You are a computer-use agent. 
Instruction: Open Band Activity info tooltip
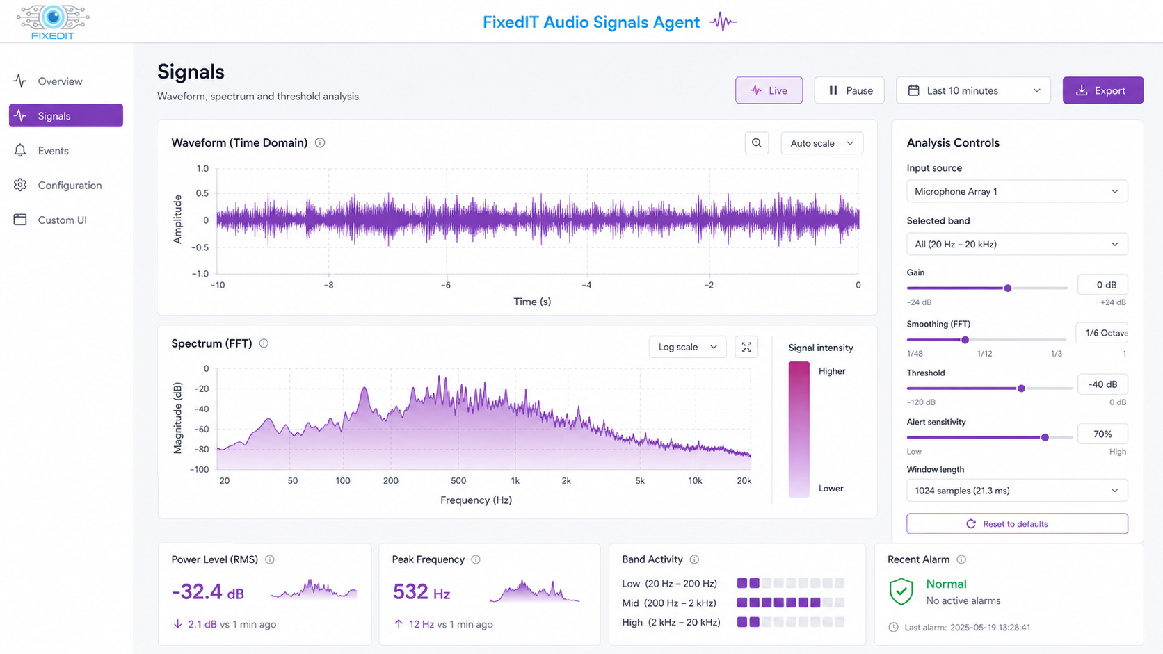(694, 559)
